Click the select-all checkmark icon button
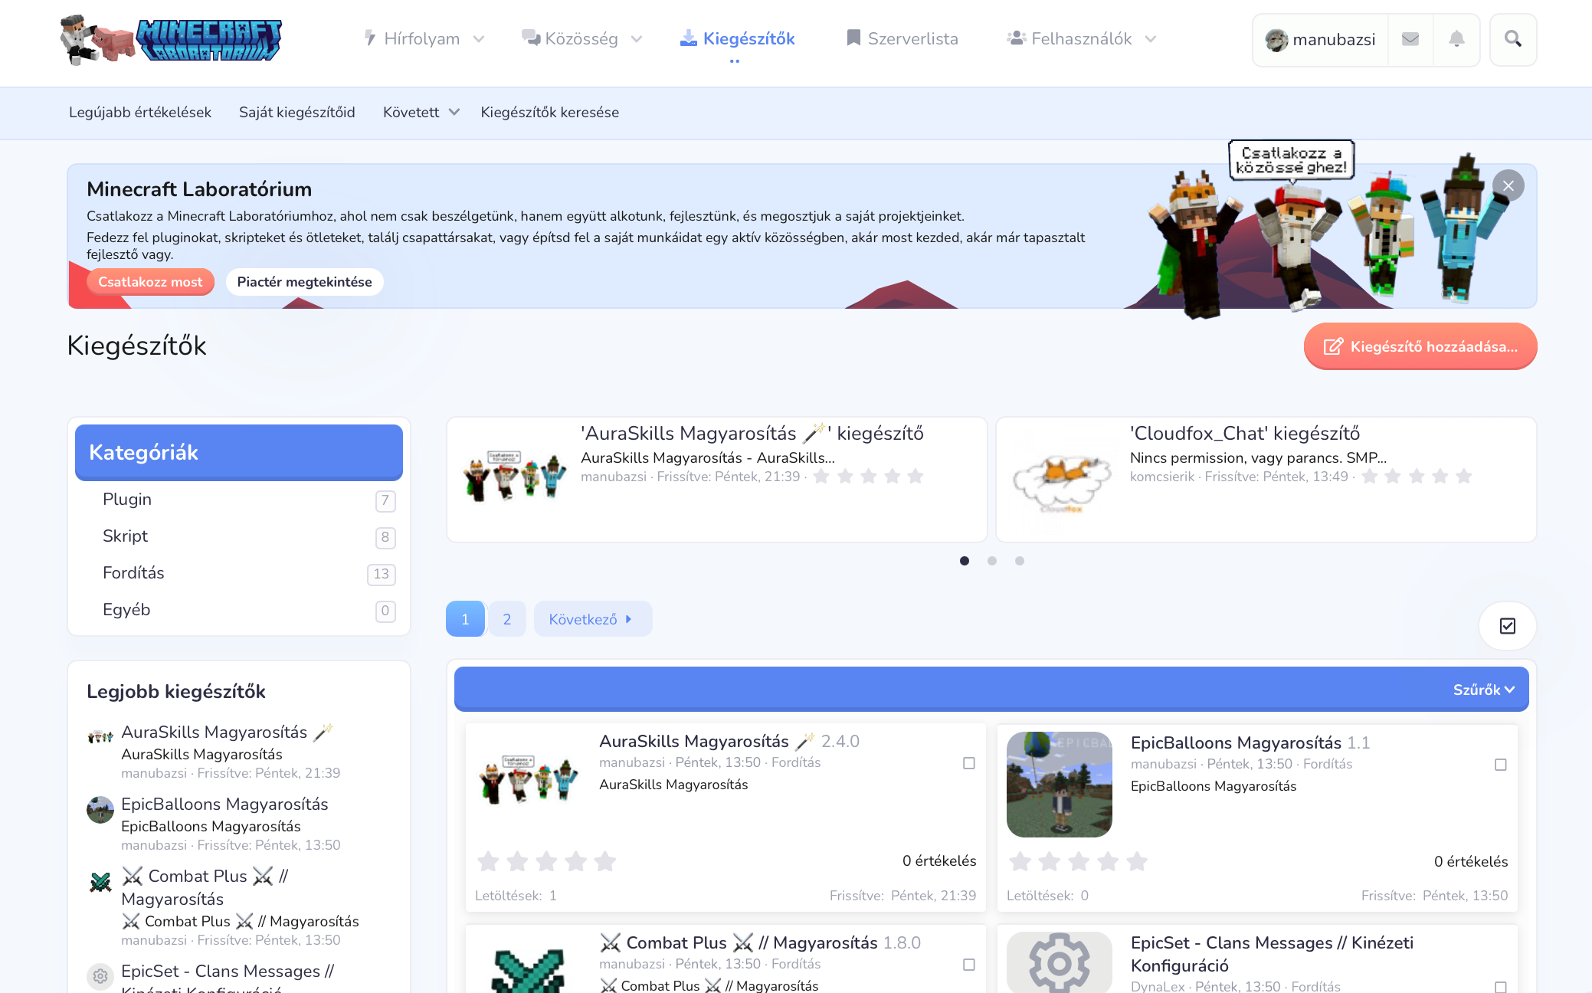This screenshot has height=993, width=1592. pos(1508,626)
